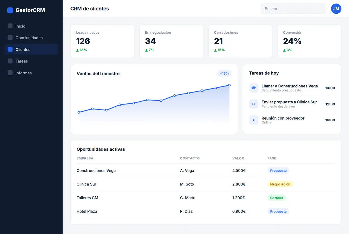Click the phone icon for Construcciones Vega call
The image size is (349, 234).
[x=254, y=88]
